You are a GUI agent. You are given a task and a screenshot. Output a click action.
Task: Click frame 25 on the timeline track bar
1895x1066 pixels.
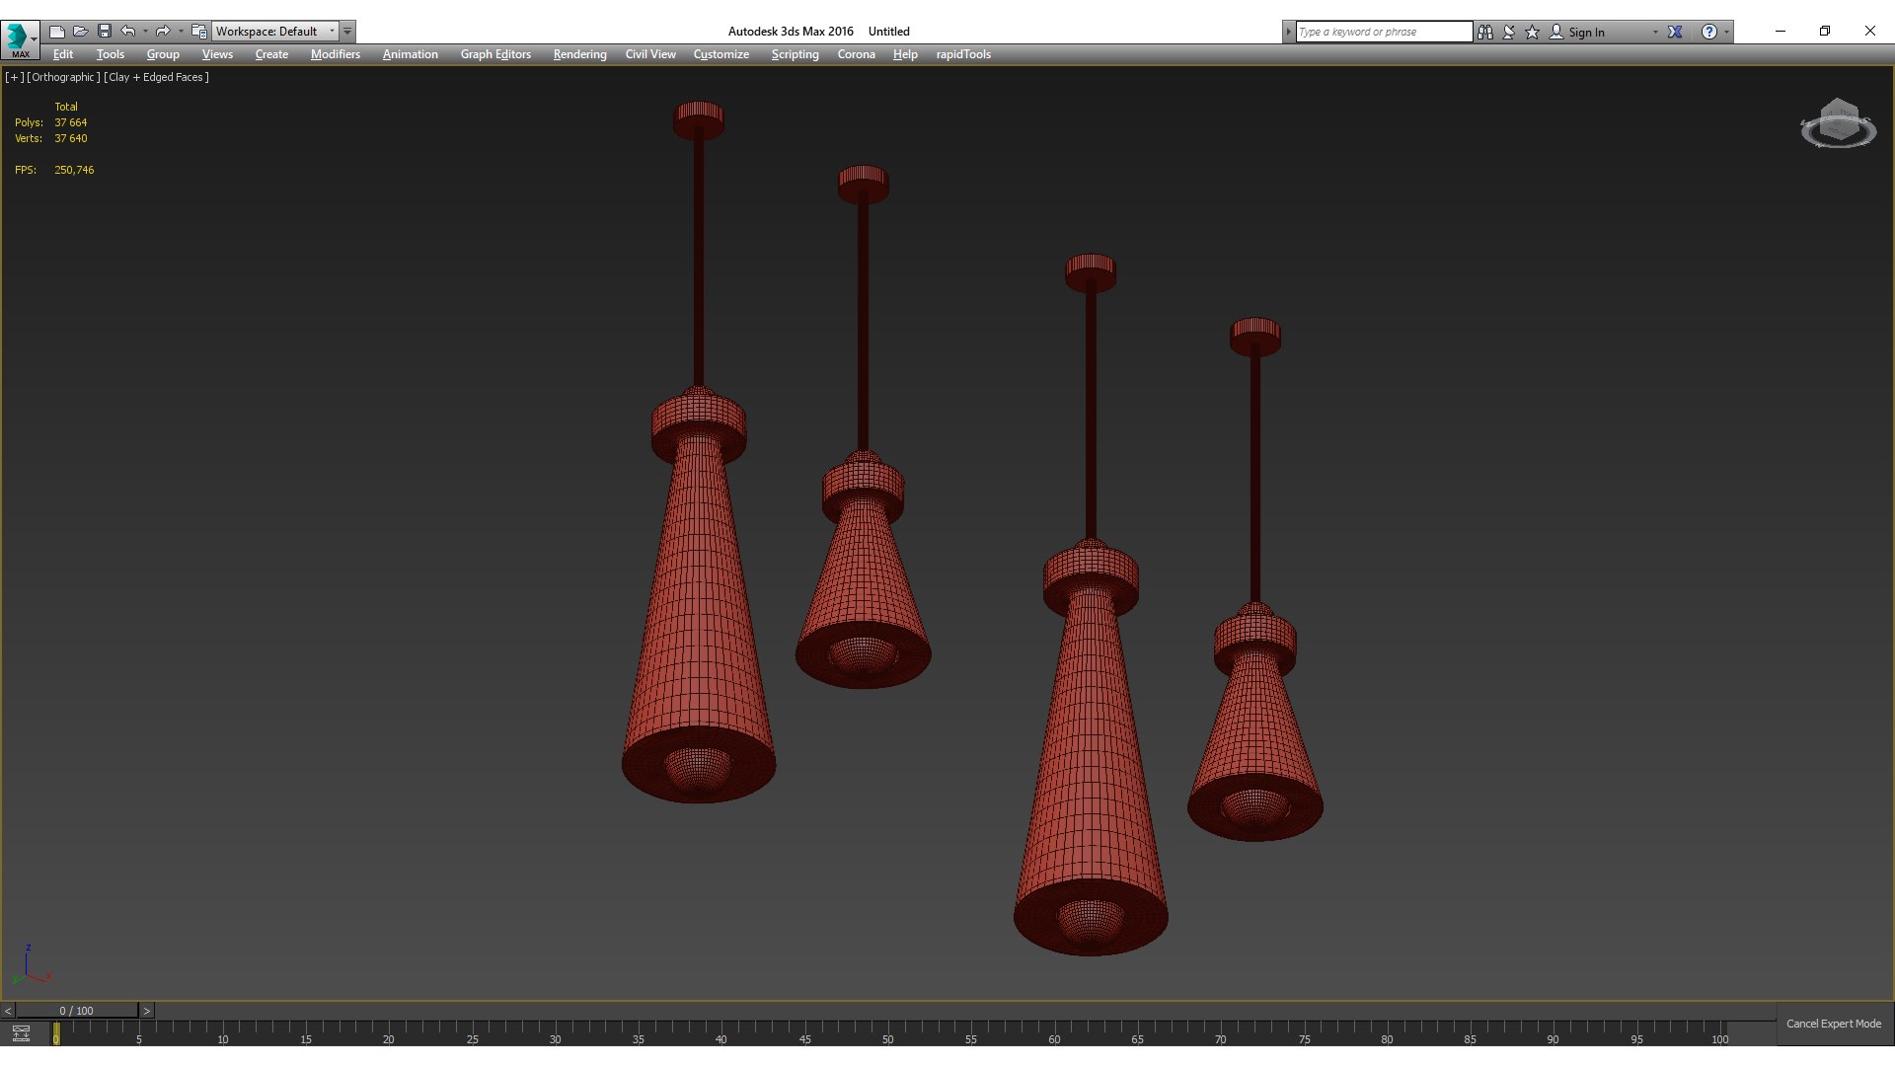point(472,1033)
